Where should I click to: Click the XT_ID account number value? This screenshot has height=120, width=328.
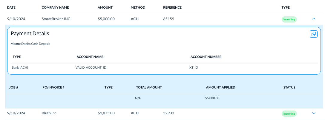pos(194,67)
